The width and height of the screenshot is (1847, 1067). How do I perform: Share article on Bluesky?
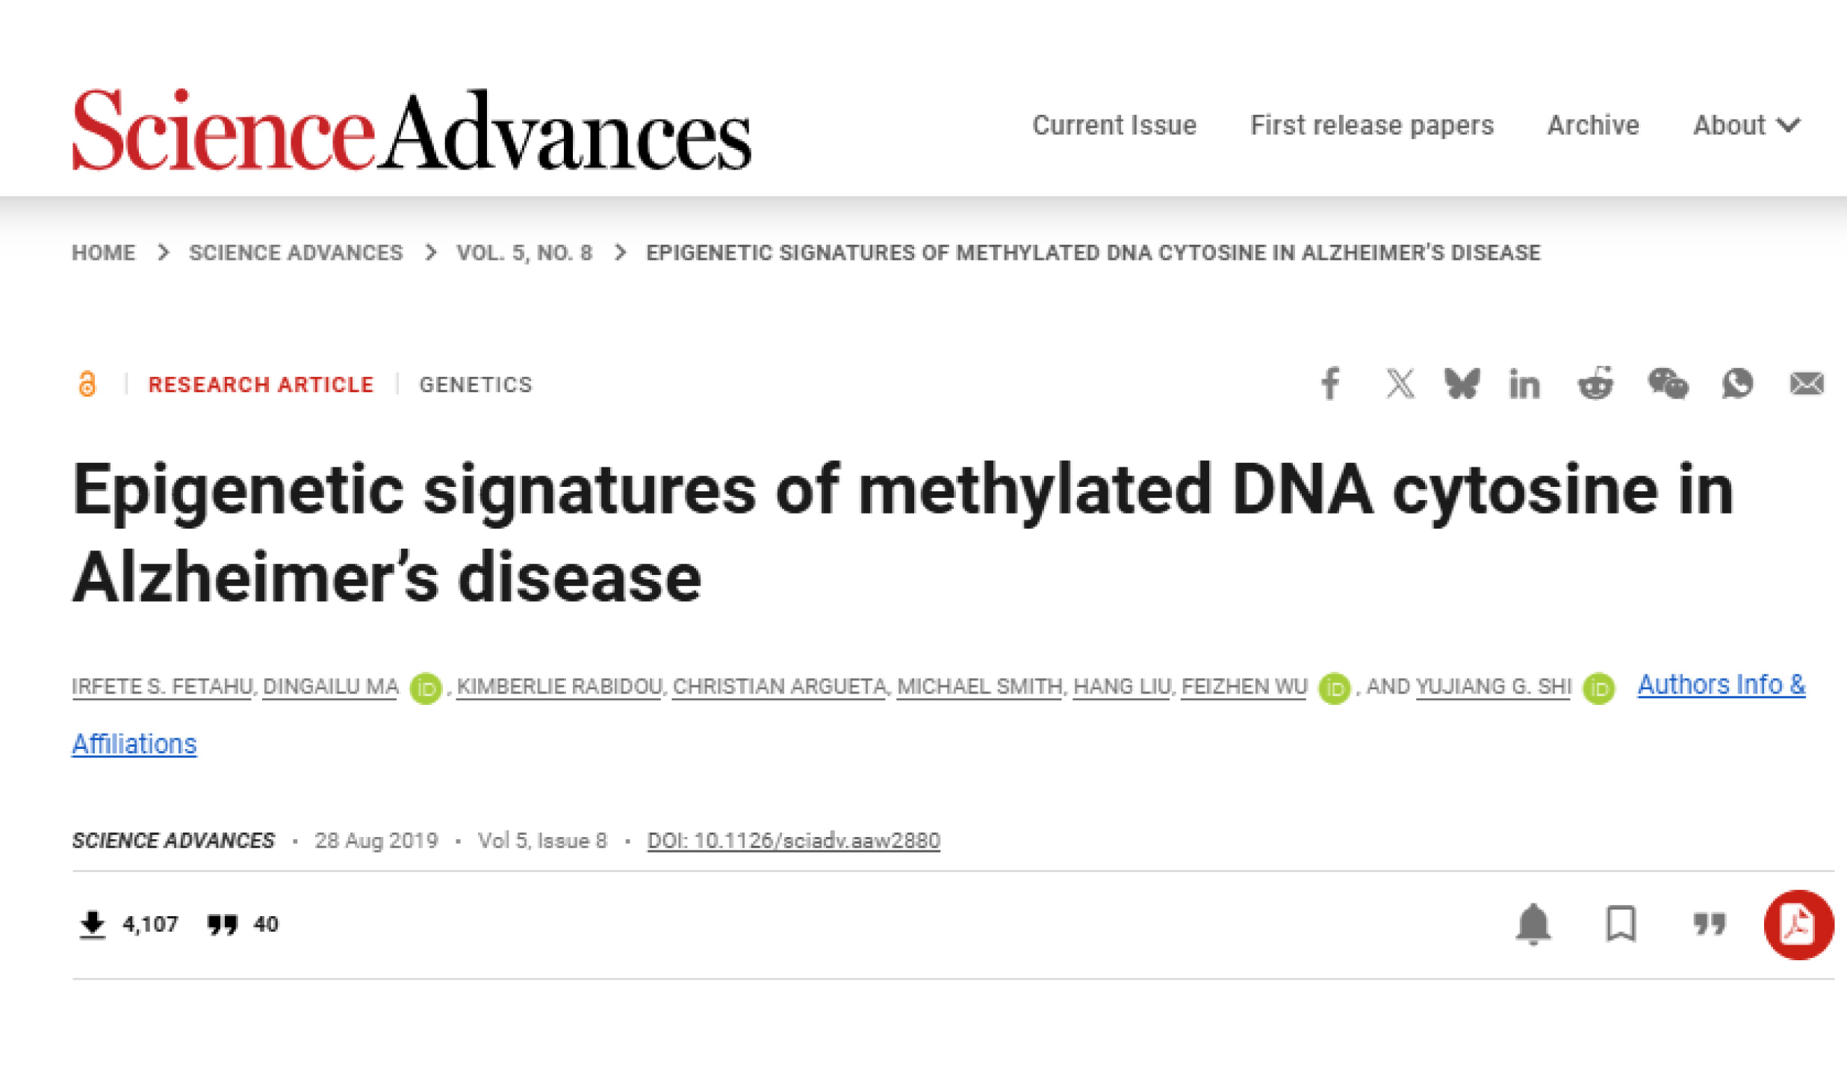pos(1462,384)
